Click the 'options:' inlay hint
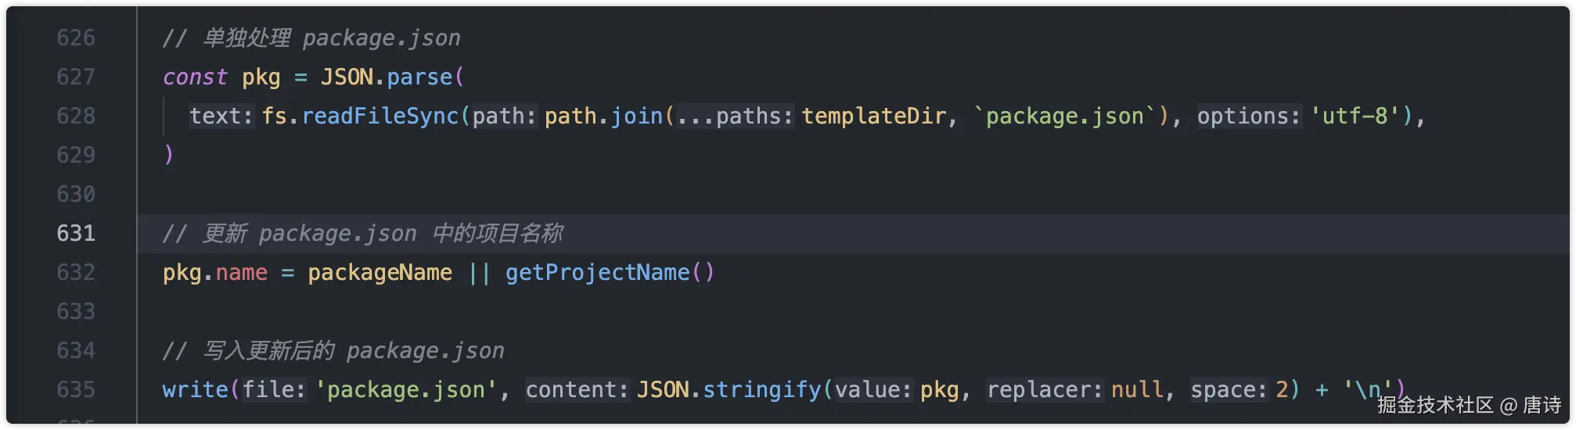1576x430 pixels. coord(1248,116)
